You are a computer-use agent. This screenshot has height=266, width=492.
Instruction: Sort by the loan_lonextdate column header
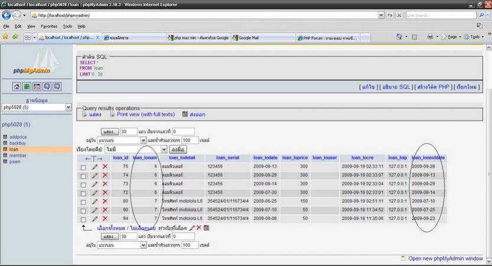click(x=428, y=158)
